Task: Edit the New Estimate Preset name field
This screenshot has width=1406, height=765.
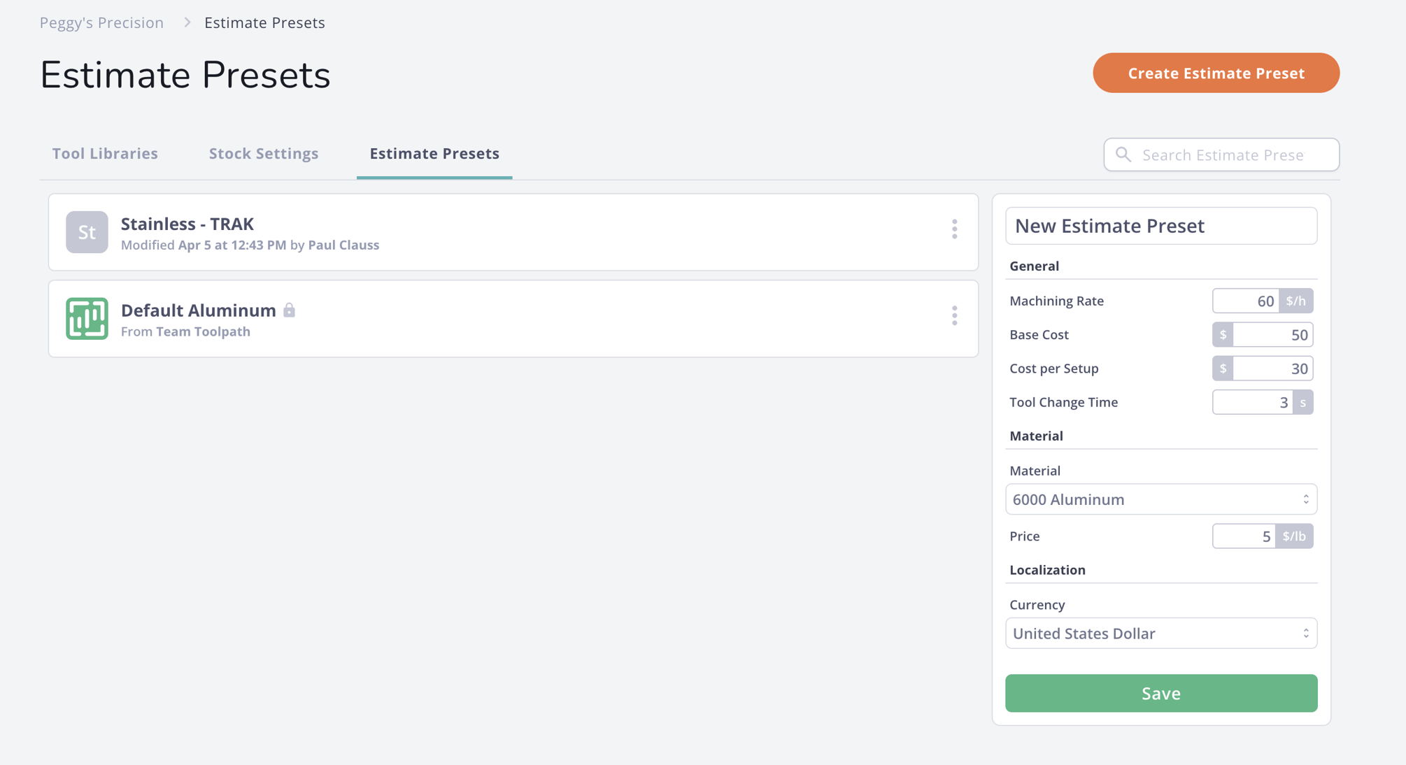Action: click(1161, 226)
